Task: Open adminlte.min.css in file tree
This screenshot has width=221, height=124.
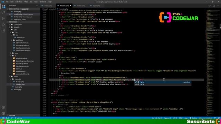Action: 22,43
